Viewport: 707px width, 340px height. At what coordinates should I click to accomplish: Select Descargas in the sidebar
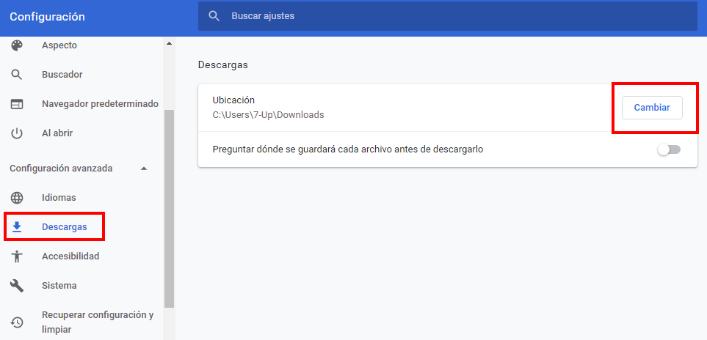[x=65, y=227]
